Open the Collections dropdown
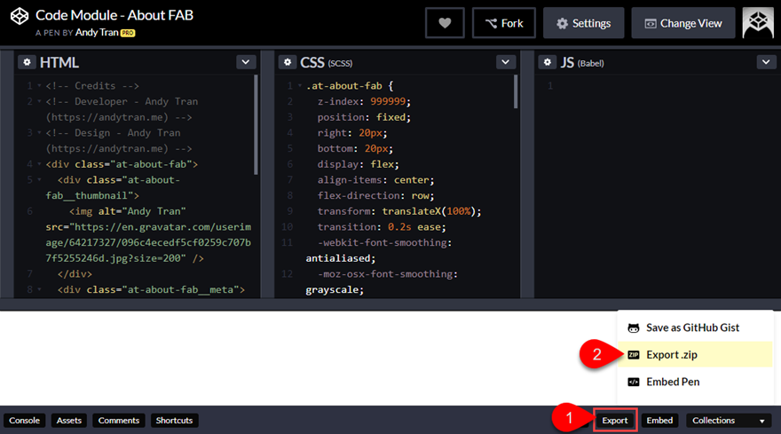The height and width of the screenshot is (434, 781). [x=728, y=421]
